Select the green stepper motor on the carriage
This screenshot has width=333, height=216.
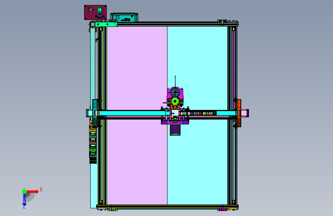click(x=175, y=101)
